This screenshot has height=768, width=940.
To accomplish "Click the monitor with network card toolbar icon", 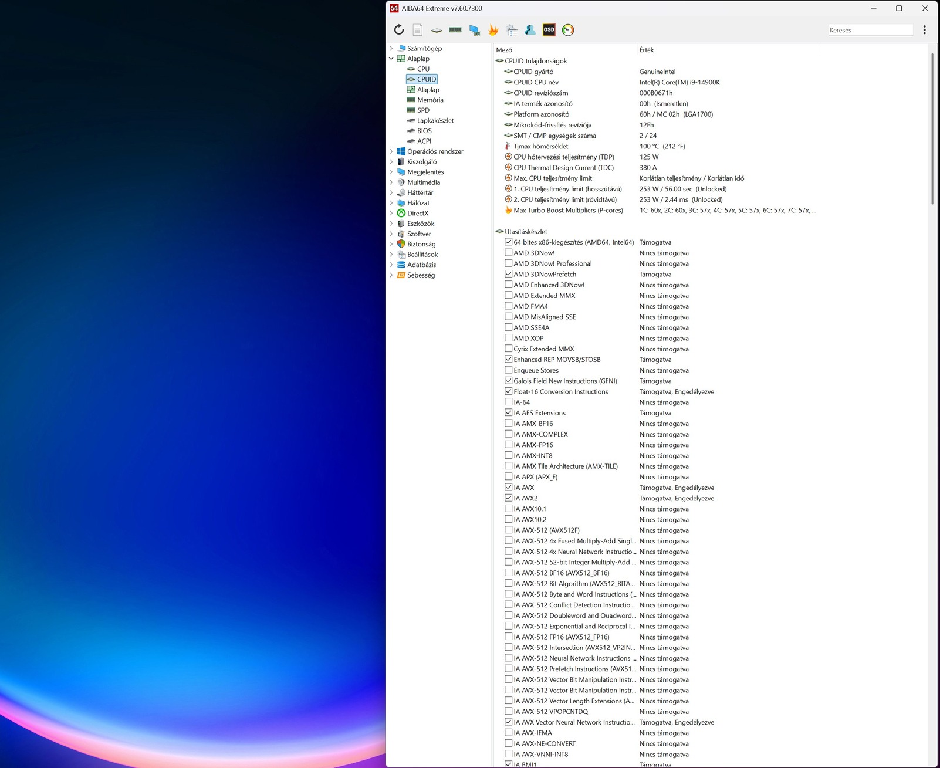I will tap(474, 30).
